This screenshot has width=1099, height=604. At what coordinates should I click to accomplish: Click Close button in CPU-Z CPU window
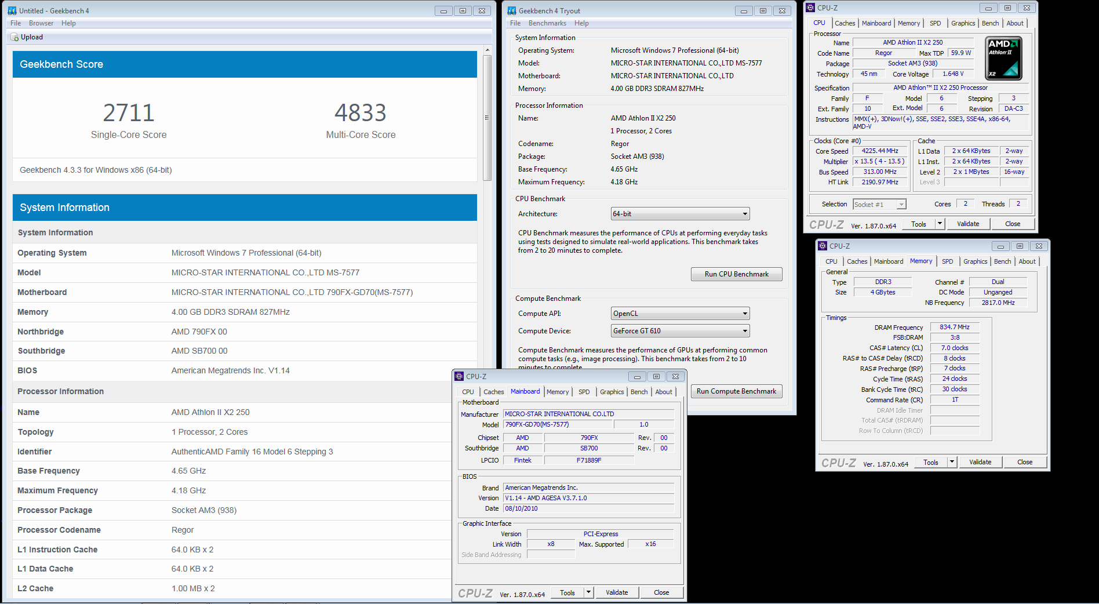[1013, 224]
